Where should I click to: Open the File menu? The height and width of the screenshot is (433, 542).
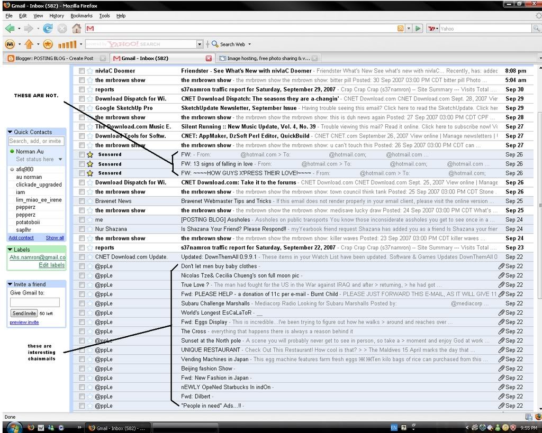pyautogui.click(x=9, y=15)
